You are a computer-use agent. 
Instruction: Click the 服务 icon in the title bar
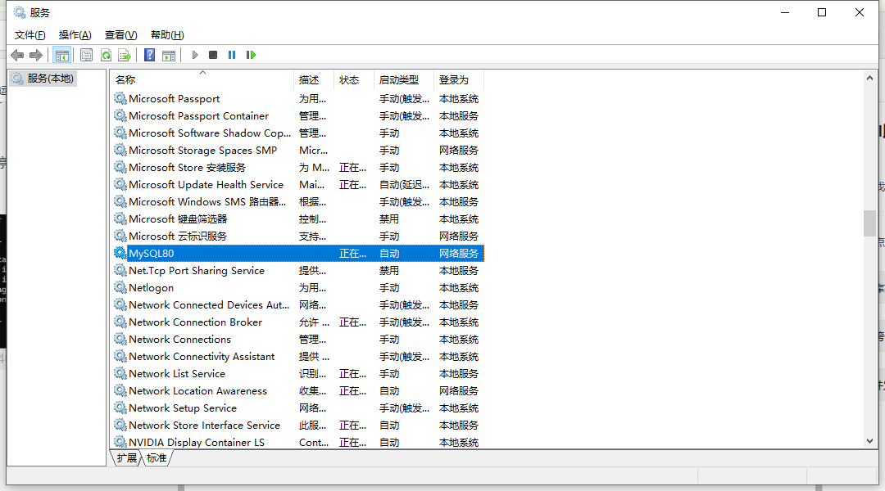[20, 12]
